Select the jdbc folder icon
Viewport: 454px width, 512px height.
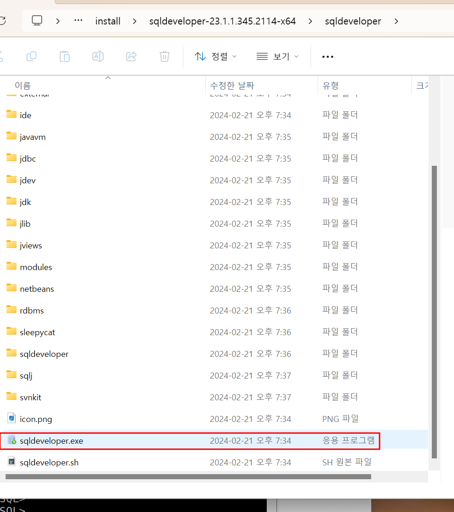point(12,158)
